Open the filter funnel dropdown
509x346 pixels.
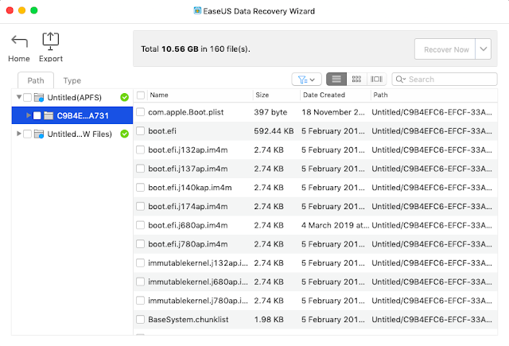pyautogui.click(x=306, y=80)
